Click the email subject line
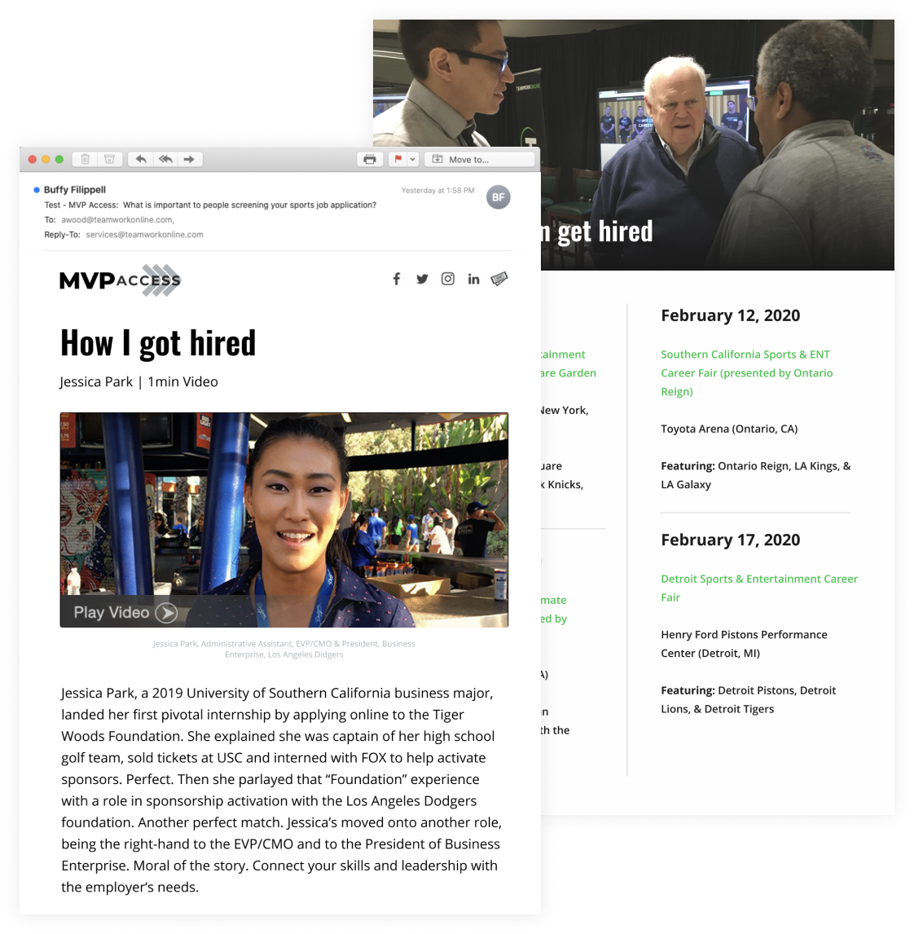 pyautogui.click(x=210, y=205)
